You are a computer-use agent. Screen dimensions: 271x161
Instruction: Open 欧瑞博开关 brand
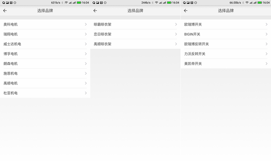pyautogui.click(x=226, y=24)
